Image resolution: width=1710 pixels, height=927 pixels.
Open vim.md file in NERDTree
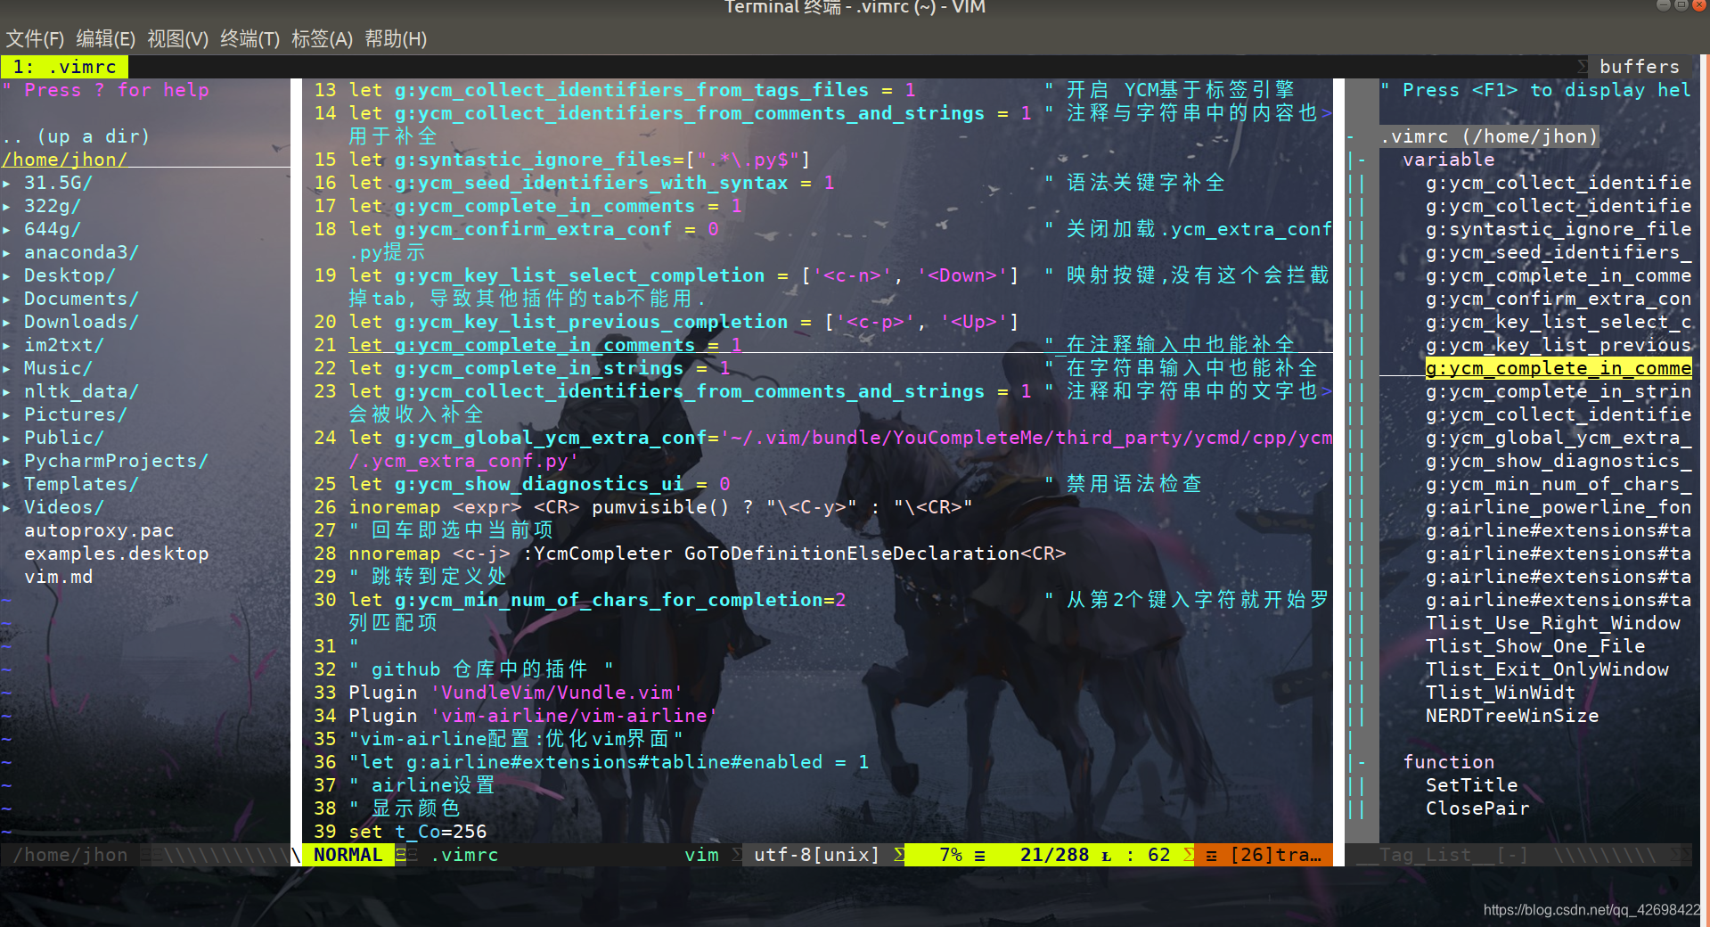pyautogui.click(x=58, y=577)
